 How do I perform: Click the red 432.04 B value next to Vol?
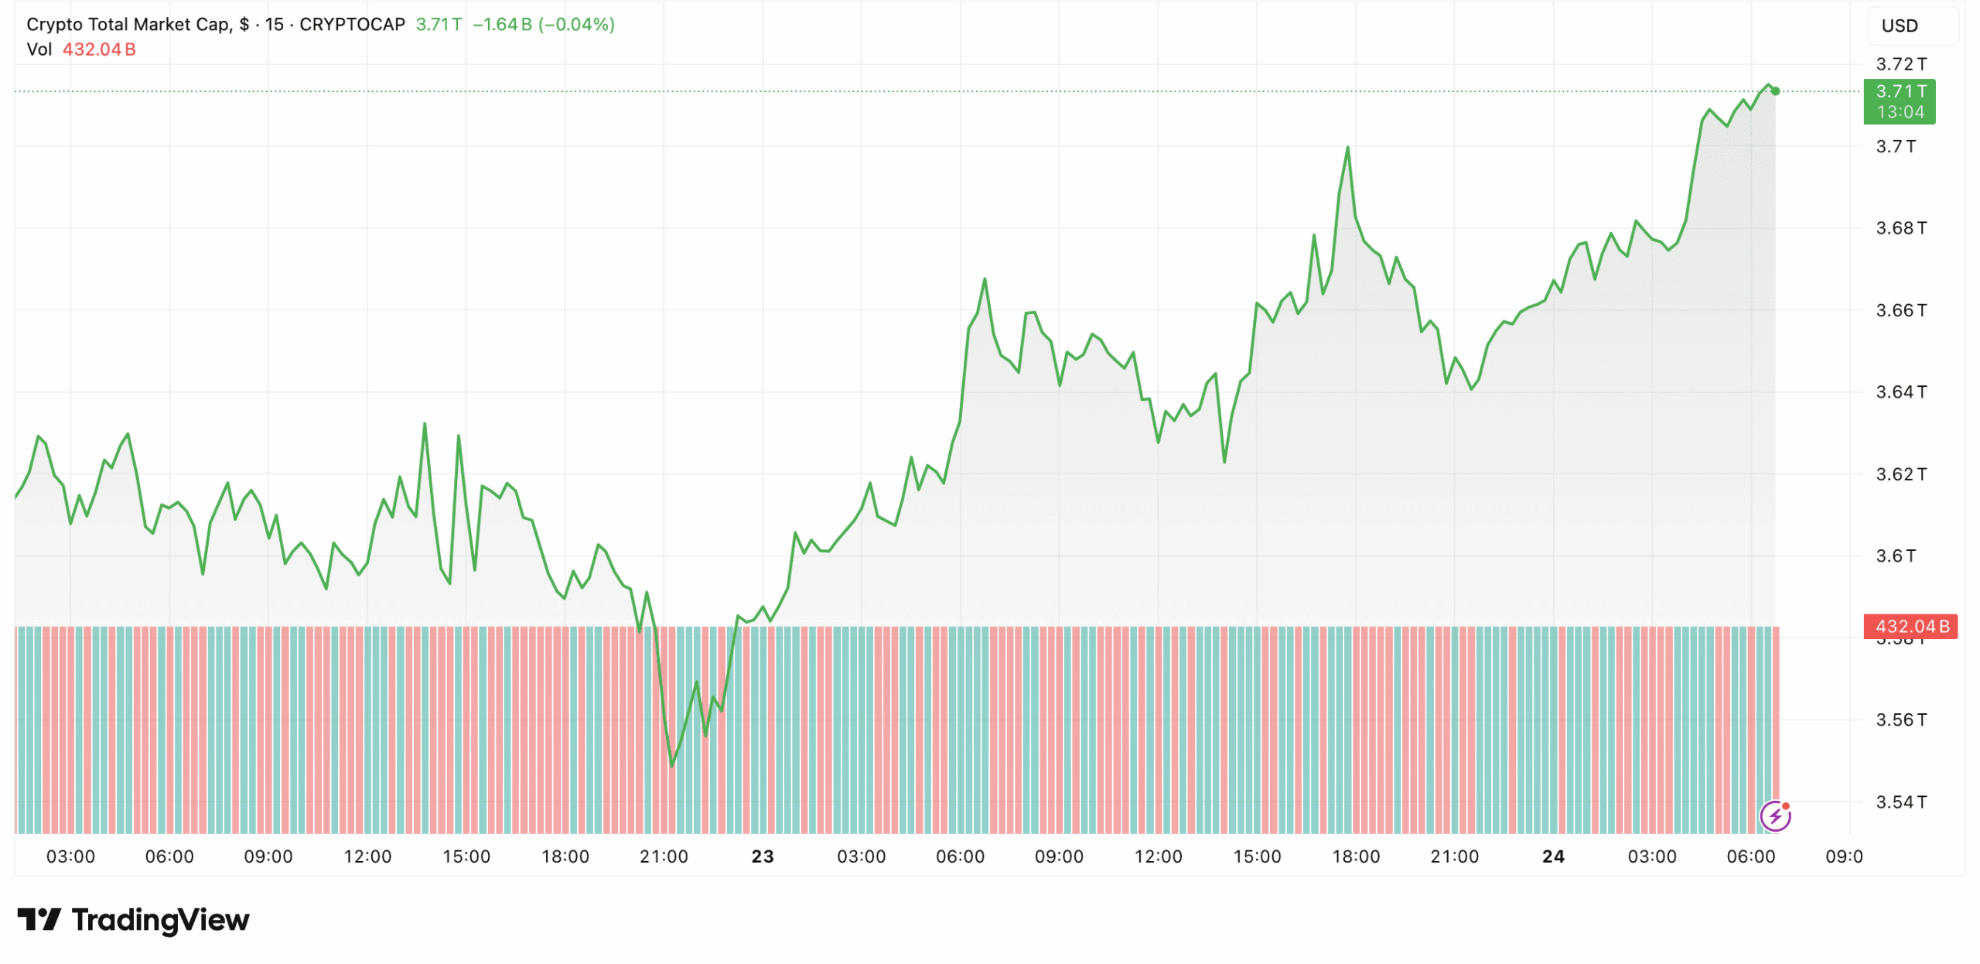[x=99, y=49]
